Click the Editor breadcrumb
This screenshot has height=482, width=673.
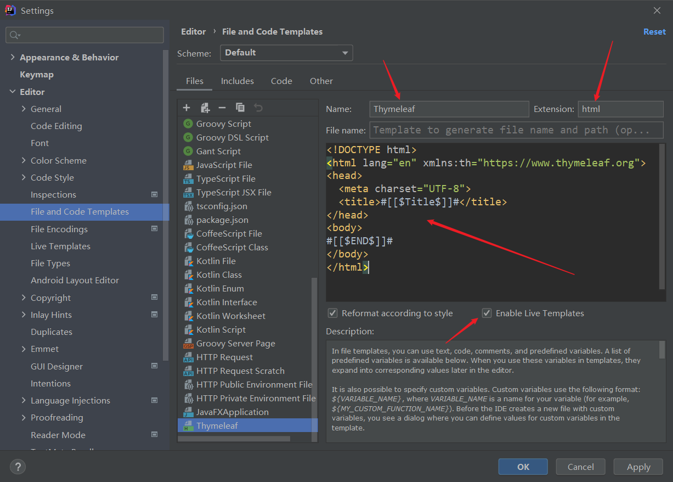click(x=194, y=32)
